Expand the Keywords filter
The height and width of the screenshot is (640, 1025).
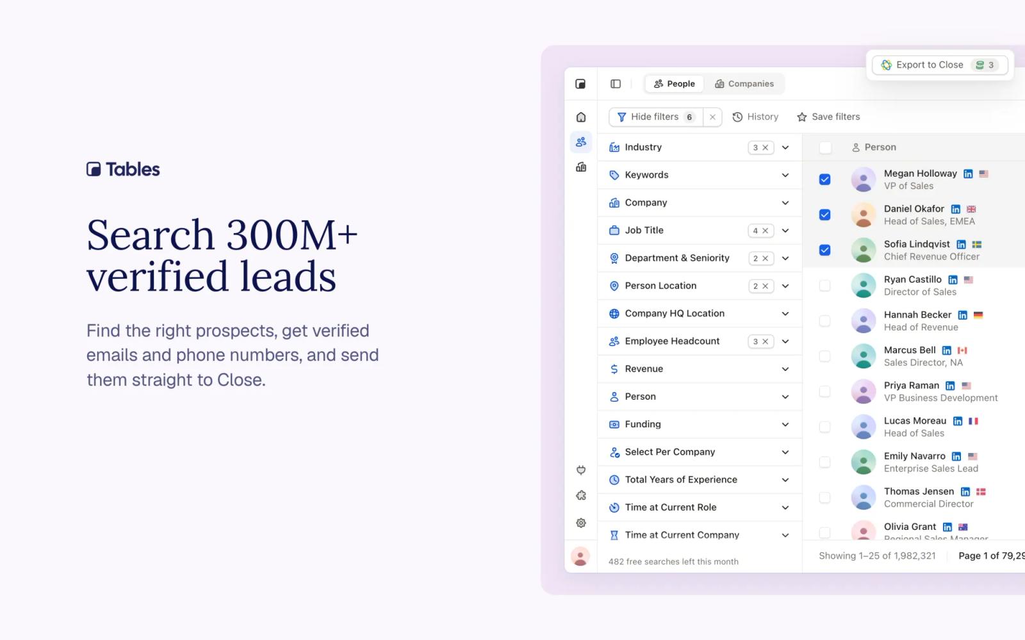700,175
